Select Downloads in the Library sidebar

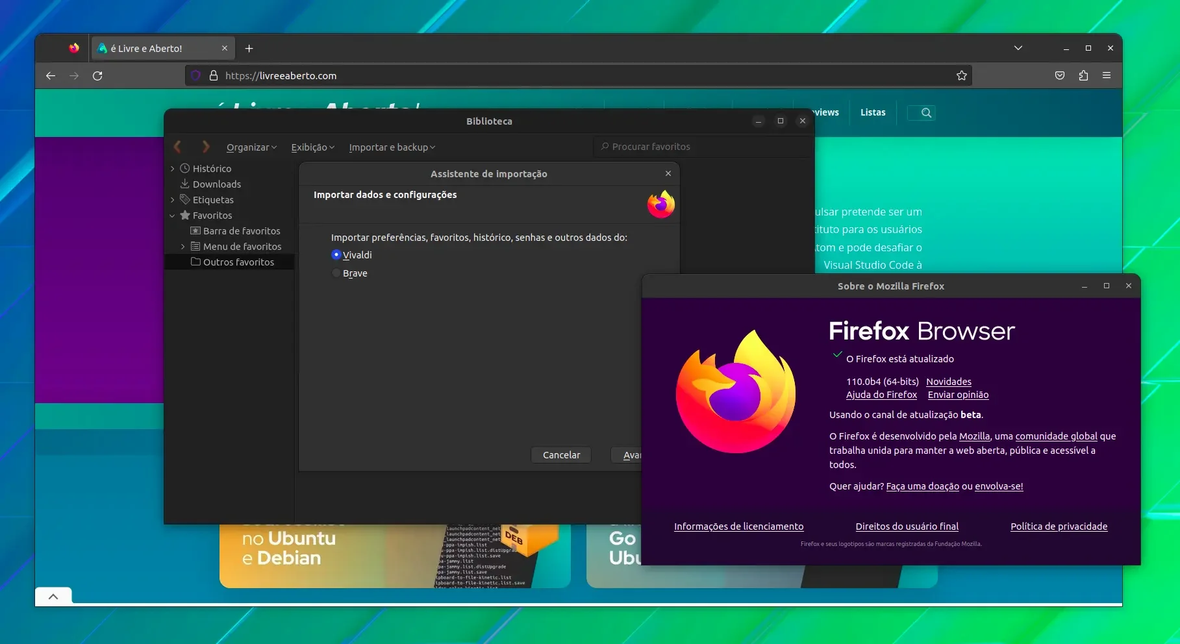[210, 184]
